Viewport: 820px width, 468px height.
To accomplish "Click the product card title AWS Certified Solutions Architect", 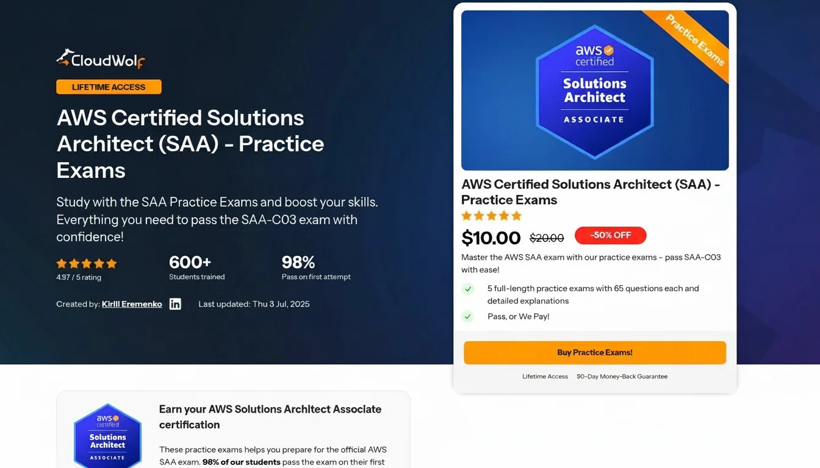I will (591, 192).
